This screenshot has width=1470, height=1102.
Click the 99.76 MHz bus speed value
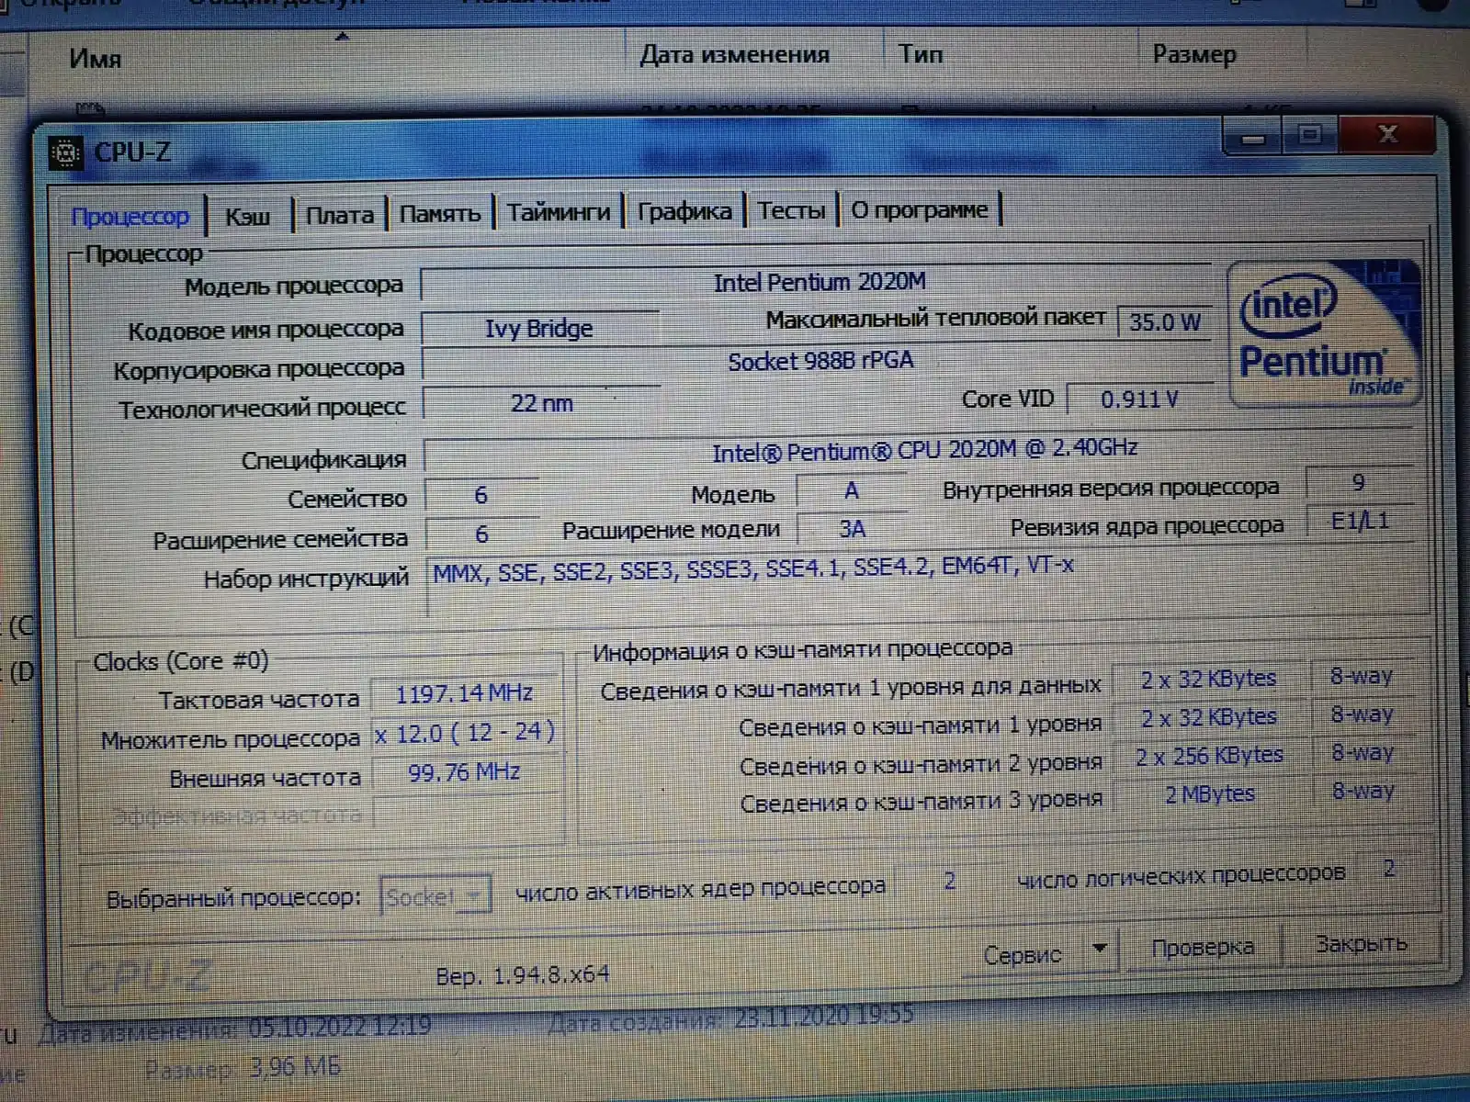point(465,772)
